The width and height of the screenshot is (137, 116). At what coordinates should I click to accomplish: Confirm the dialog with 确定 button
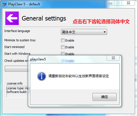105,97
